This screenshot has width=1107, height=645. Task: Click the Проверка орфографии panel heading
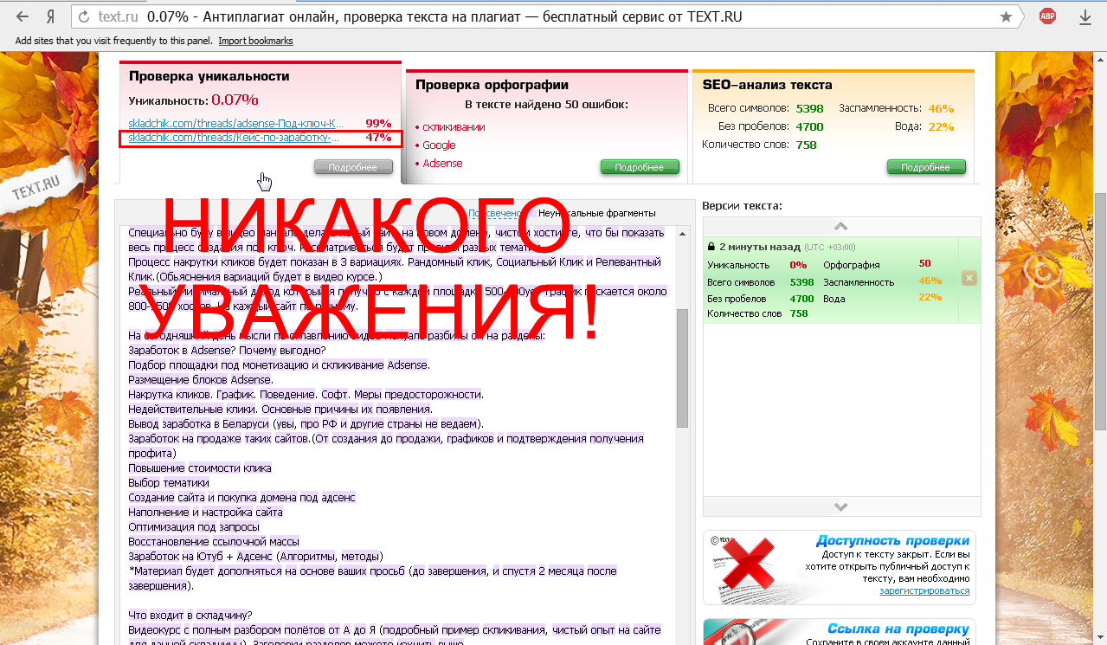coord(492,85)
